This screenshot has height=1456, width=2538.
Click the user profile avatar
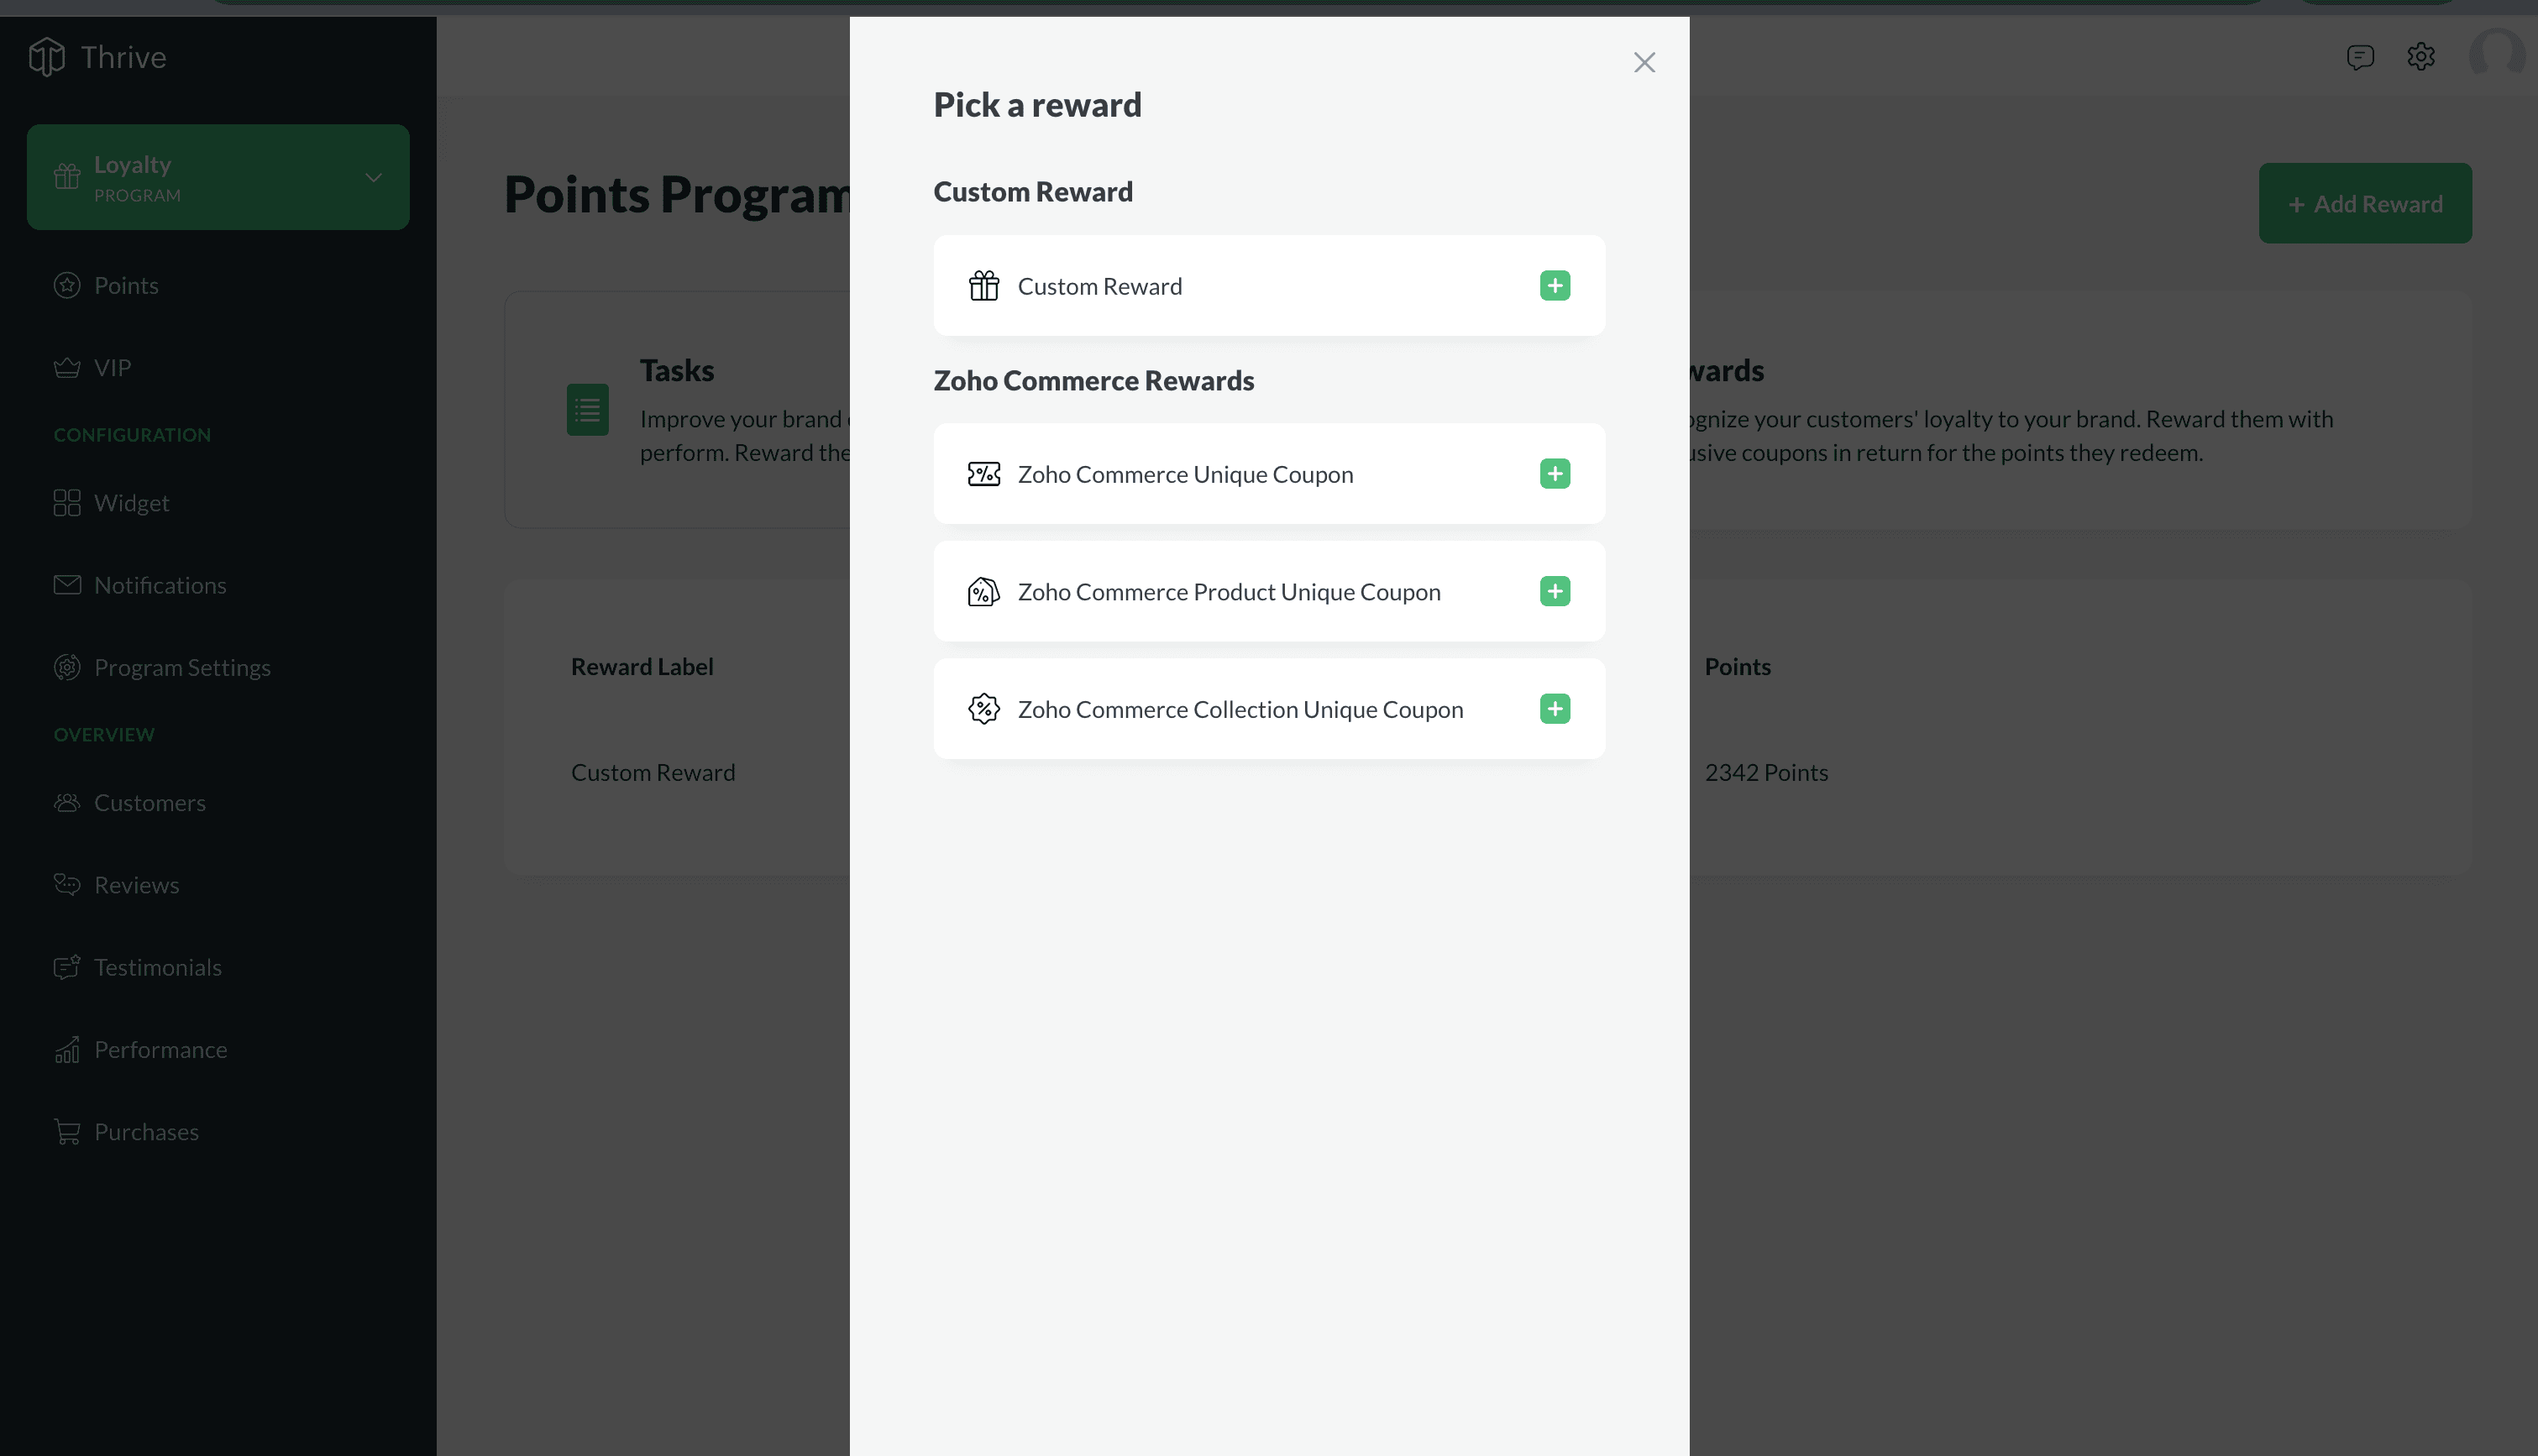pyautogui.click(x=2496, y=54)
